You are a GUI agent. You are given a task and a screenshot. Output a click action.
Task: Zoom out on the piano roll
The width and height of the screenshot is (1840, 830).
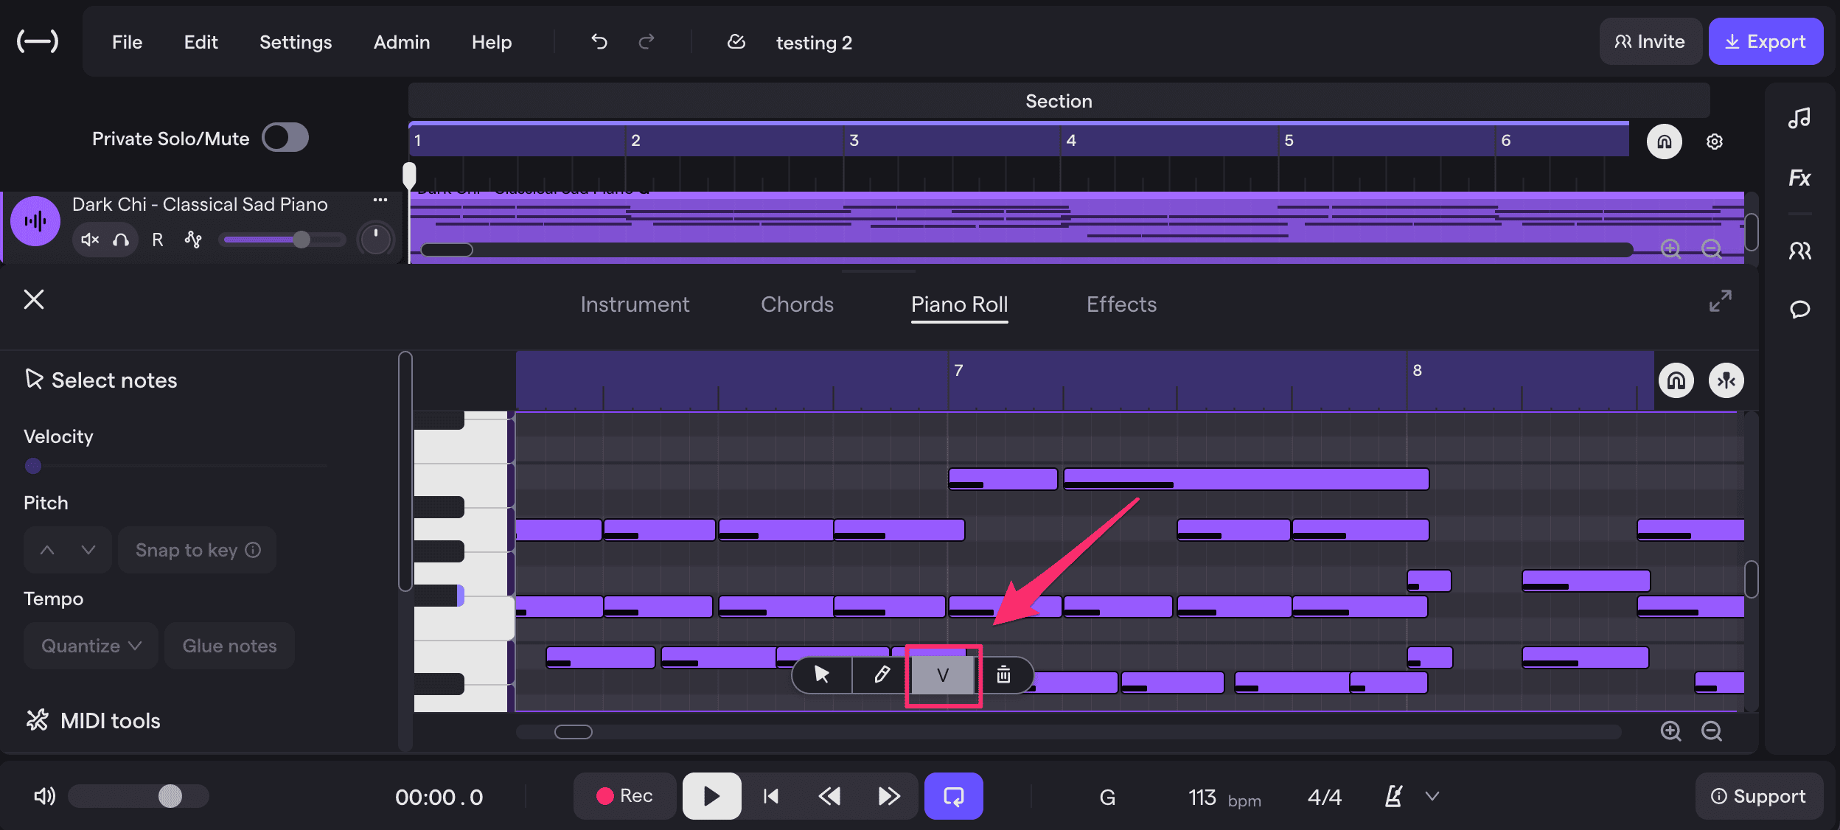[x=1712, y=730]
